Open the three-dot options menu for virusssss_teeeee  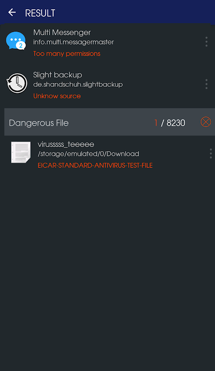pos(211,154)
